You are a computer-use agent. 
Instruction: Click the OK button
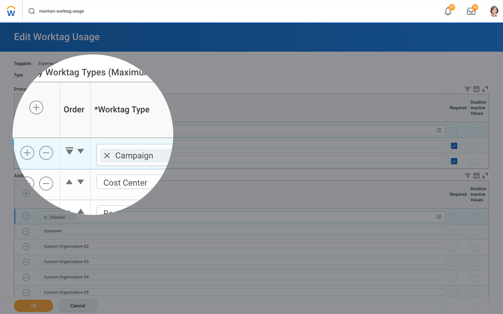pyautogui.click(x=34, y=306)
